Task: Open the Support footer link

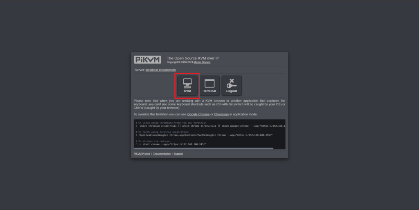Action: [178, 154]
